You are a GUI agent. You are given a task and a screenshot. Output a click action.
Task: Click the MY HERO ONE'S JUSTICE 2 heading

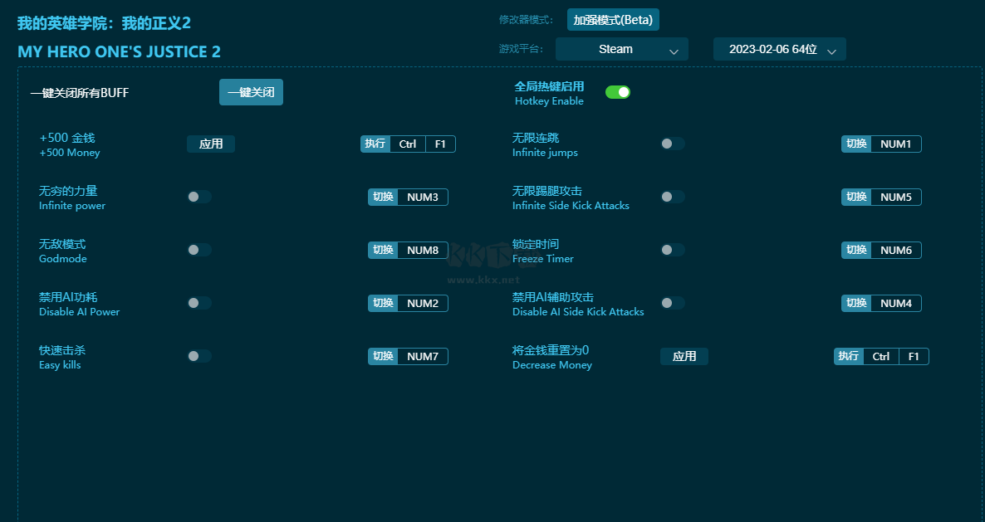coord(120,51)
